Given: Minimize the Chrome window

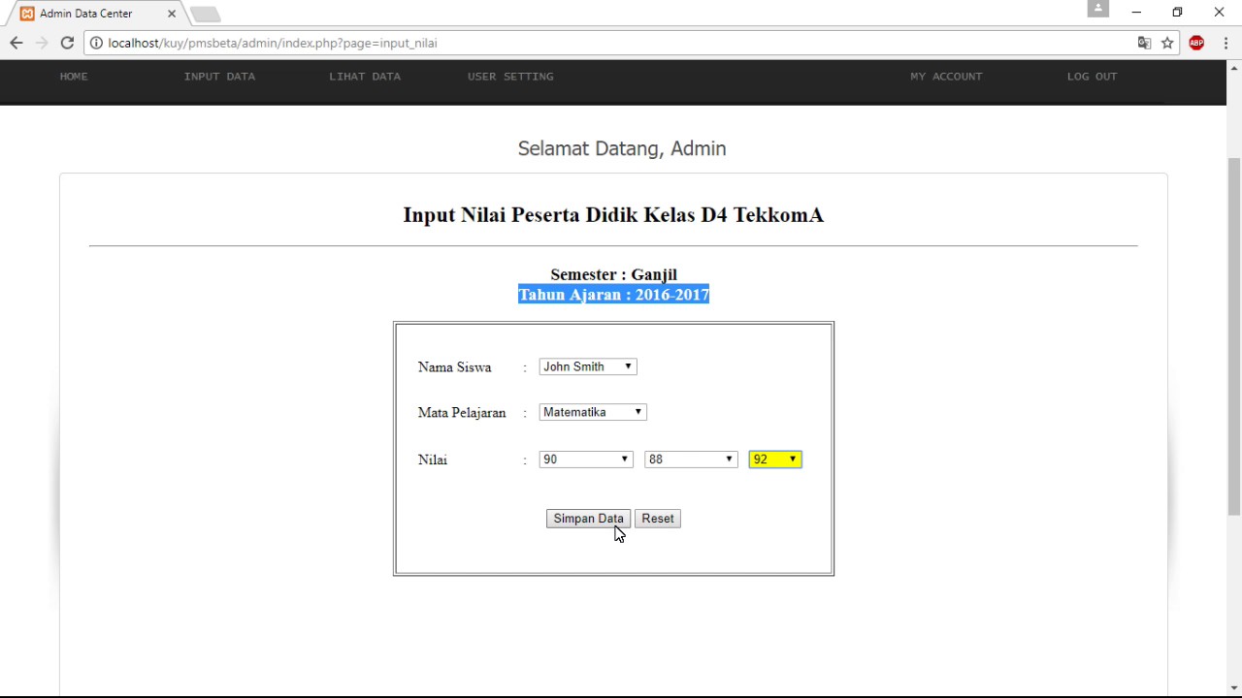Looking at the screenshot, I should [x=1136, y=13].
